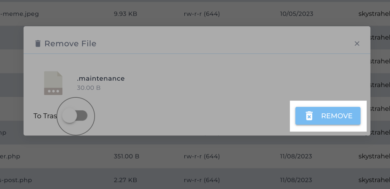The height and width of the screenshot is (189, 390).
Task: Click the .maintenance file icon
Action: [53, 83]
